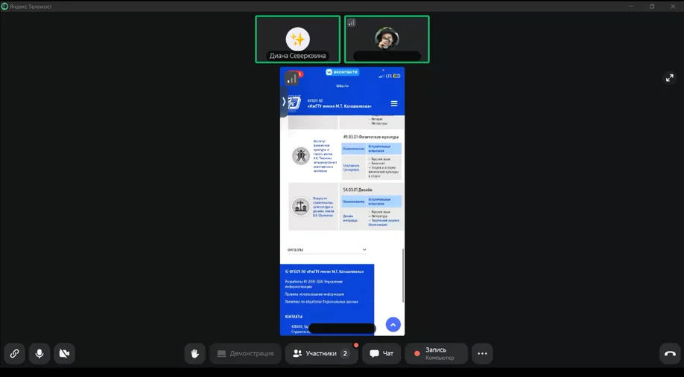Click the signal indicator icon on shared screen
The height and width of the screenshot is (377, 684).
(x=292, y=79)
